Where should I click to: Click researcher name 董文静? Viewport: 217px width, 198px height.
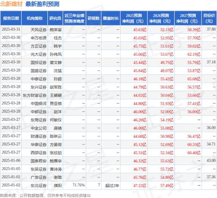coord(56,62)
